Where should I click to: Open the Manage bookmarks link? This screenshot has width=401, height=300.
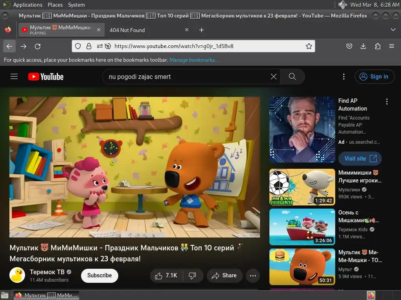(x=194, y=60)
